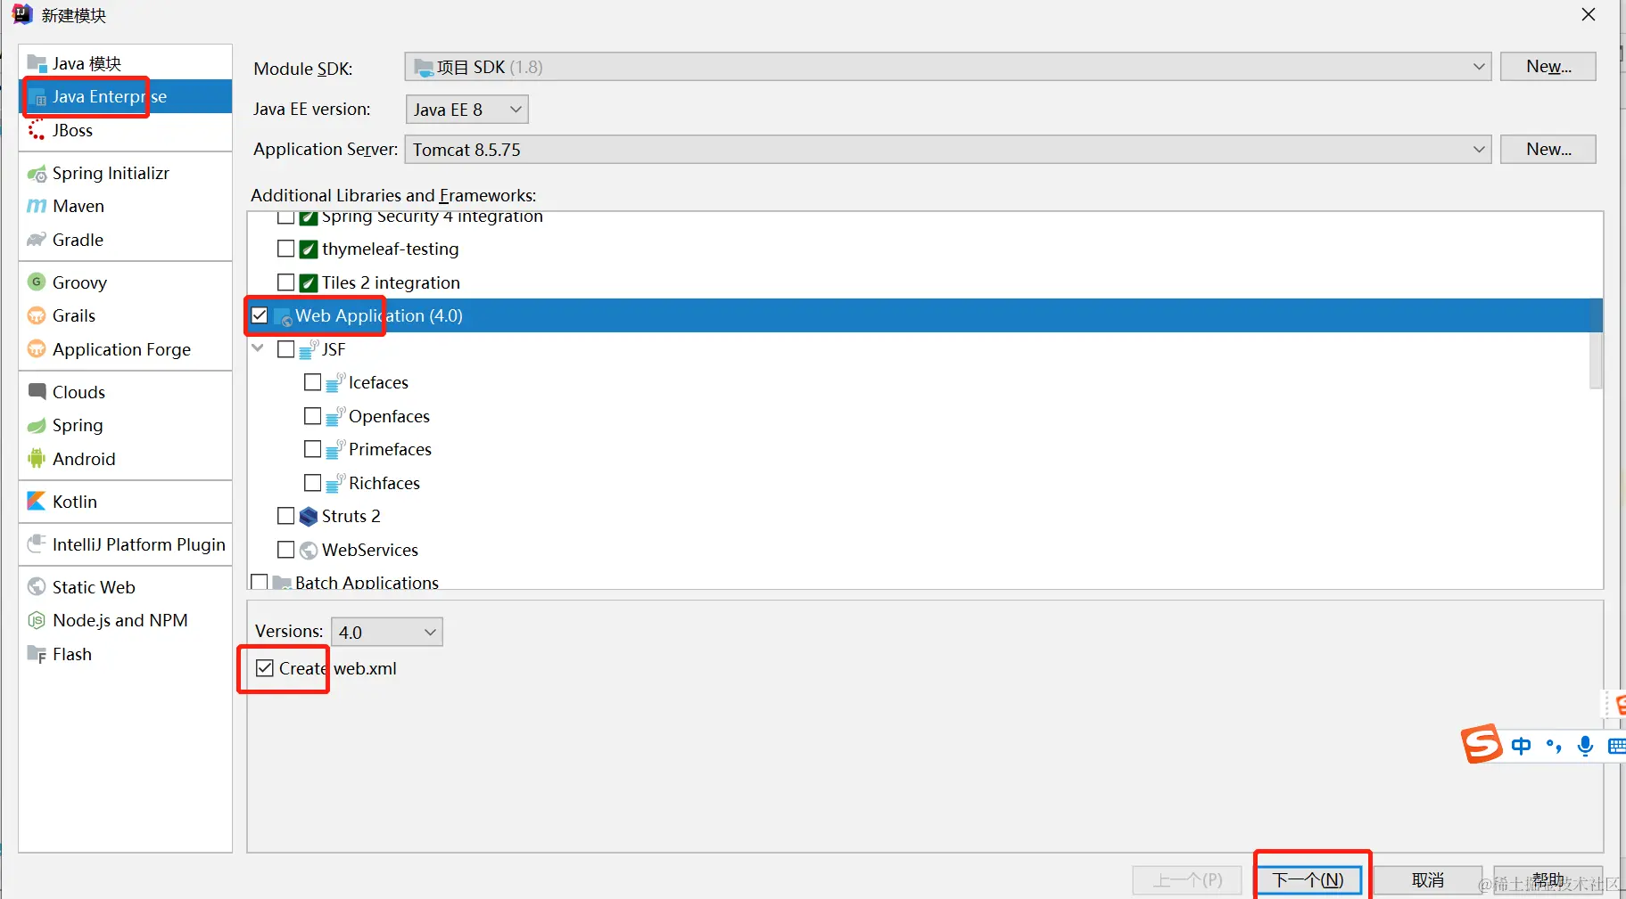1626x899 pixels.
Task: Select the Batch Applications row text
Action: point(367,583)
